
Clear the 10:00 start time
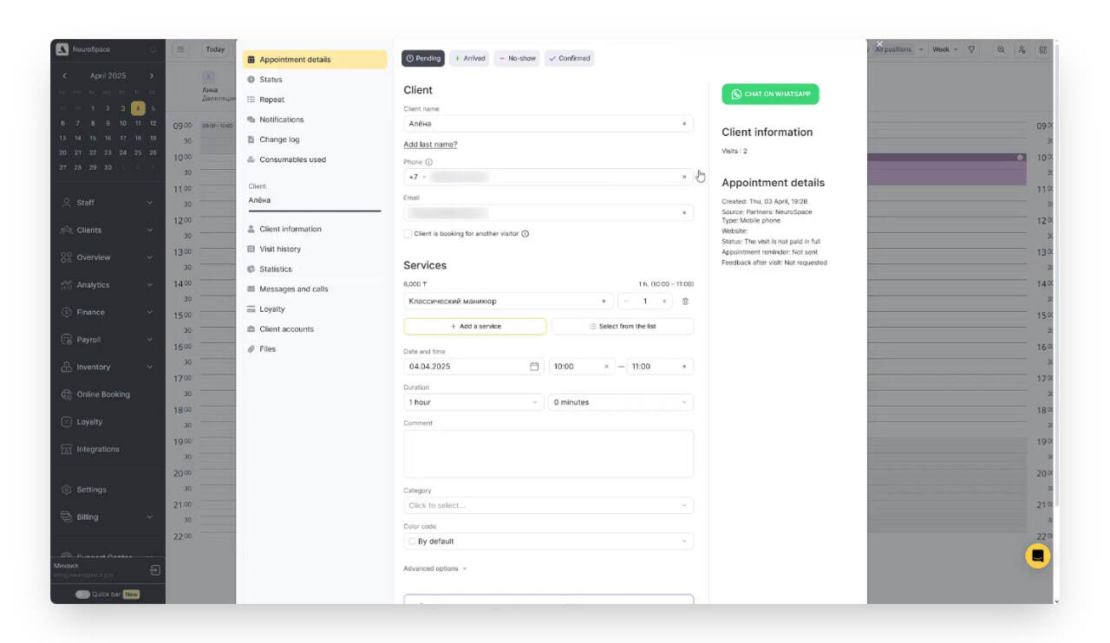pos(605,367)
